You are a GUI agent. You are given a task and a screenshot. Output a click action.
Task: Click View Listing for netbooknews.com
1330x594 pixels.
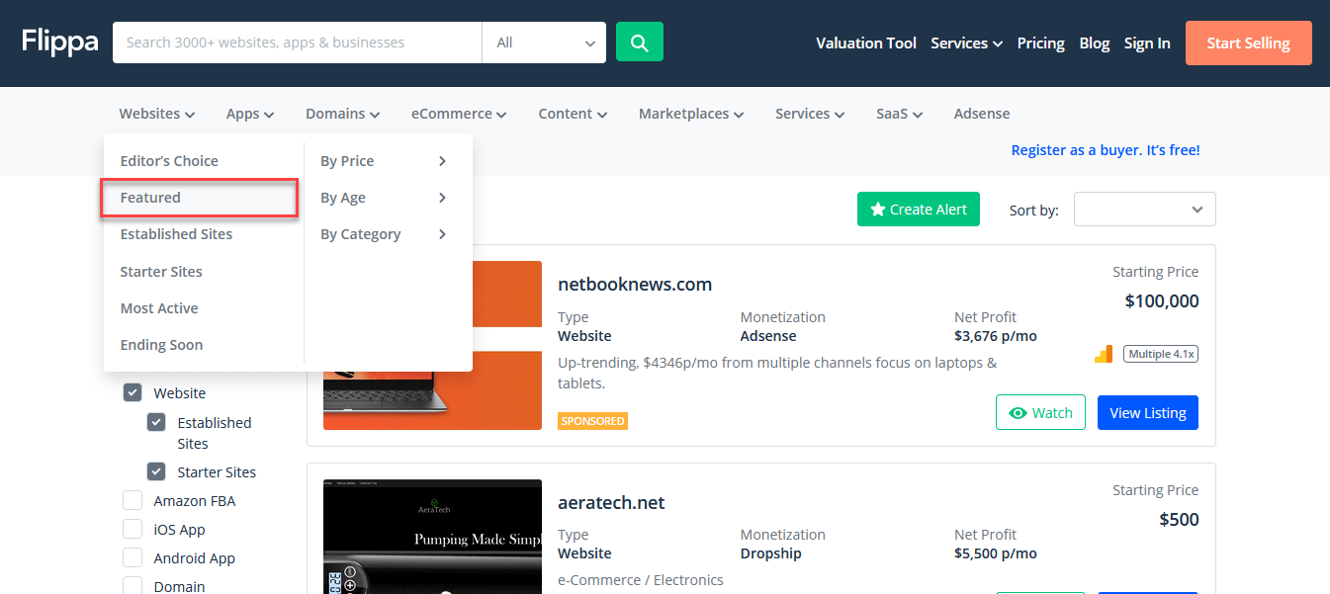(1148, 413)
